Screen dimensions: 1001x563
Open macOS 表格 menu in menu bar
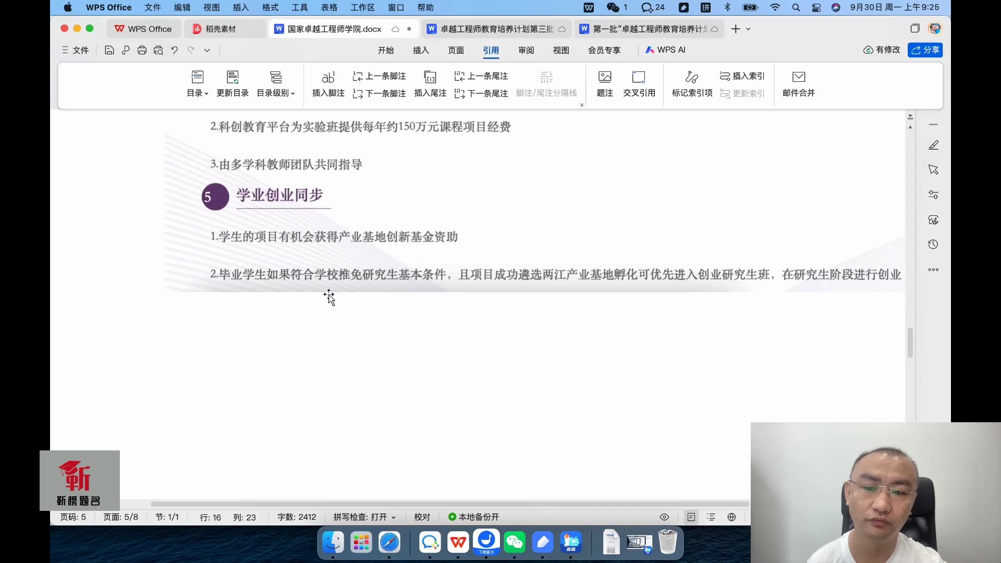pyautogui.click(x=329, y=7)
